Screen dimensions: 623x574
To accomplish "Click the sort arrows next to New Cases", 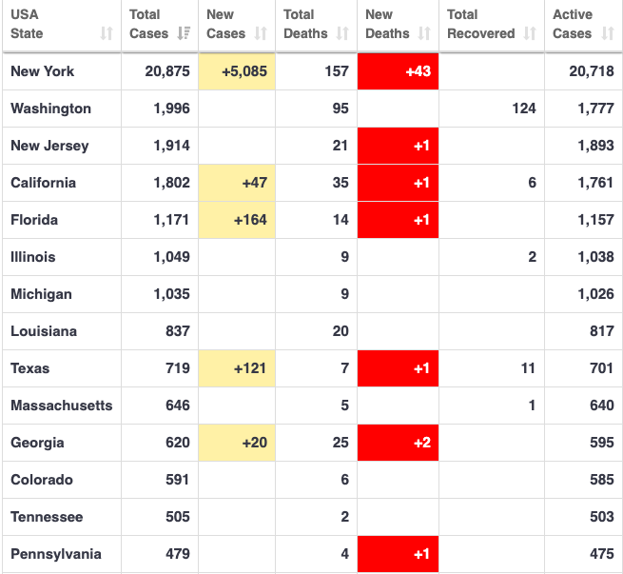I will 262,33.
